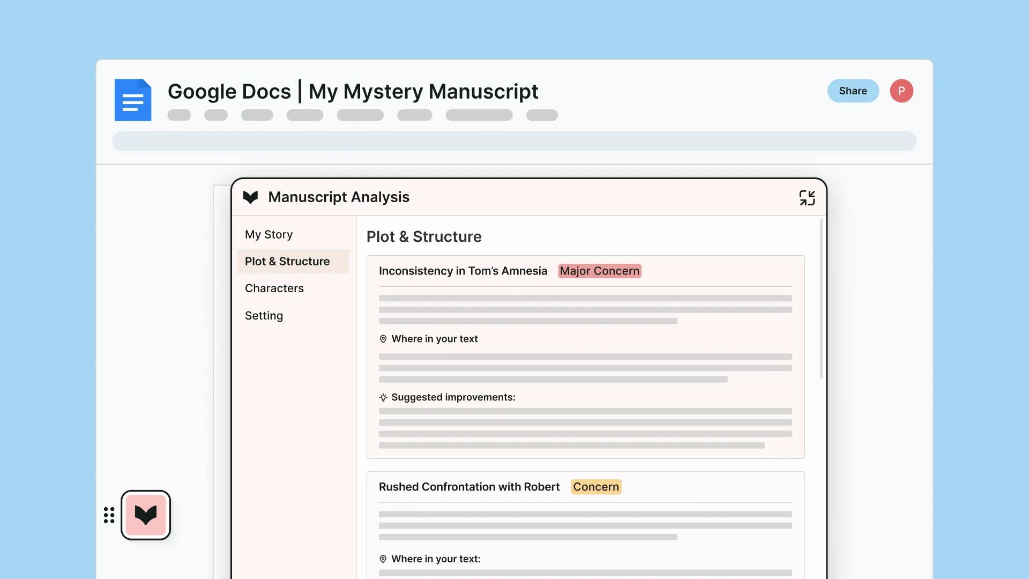
Task: Click the yellow Concern badge
Action: (595, 487)
